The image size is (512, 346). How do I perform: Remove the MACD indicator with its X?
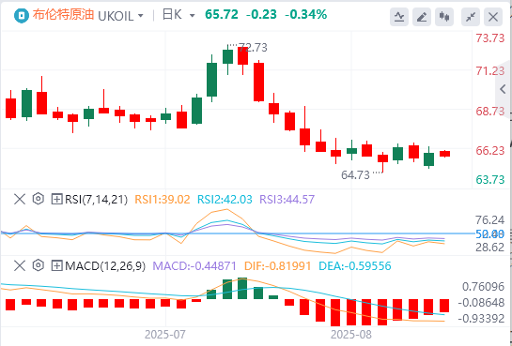(x=20, y=266)
